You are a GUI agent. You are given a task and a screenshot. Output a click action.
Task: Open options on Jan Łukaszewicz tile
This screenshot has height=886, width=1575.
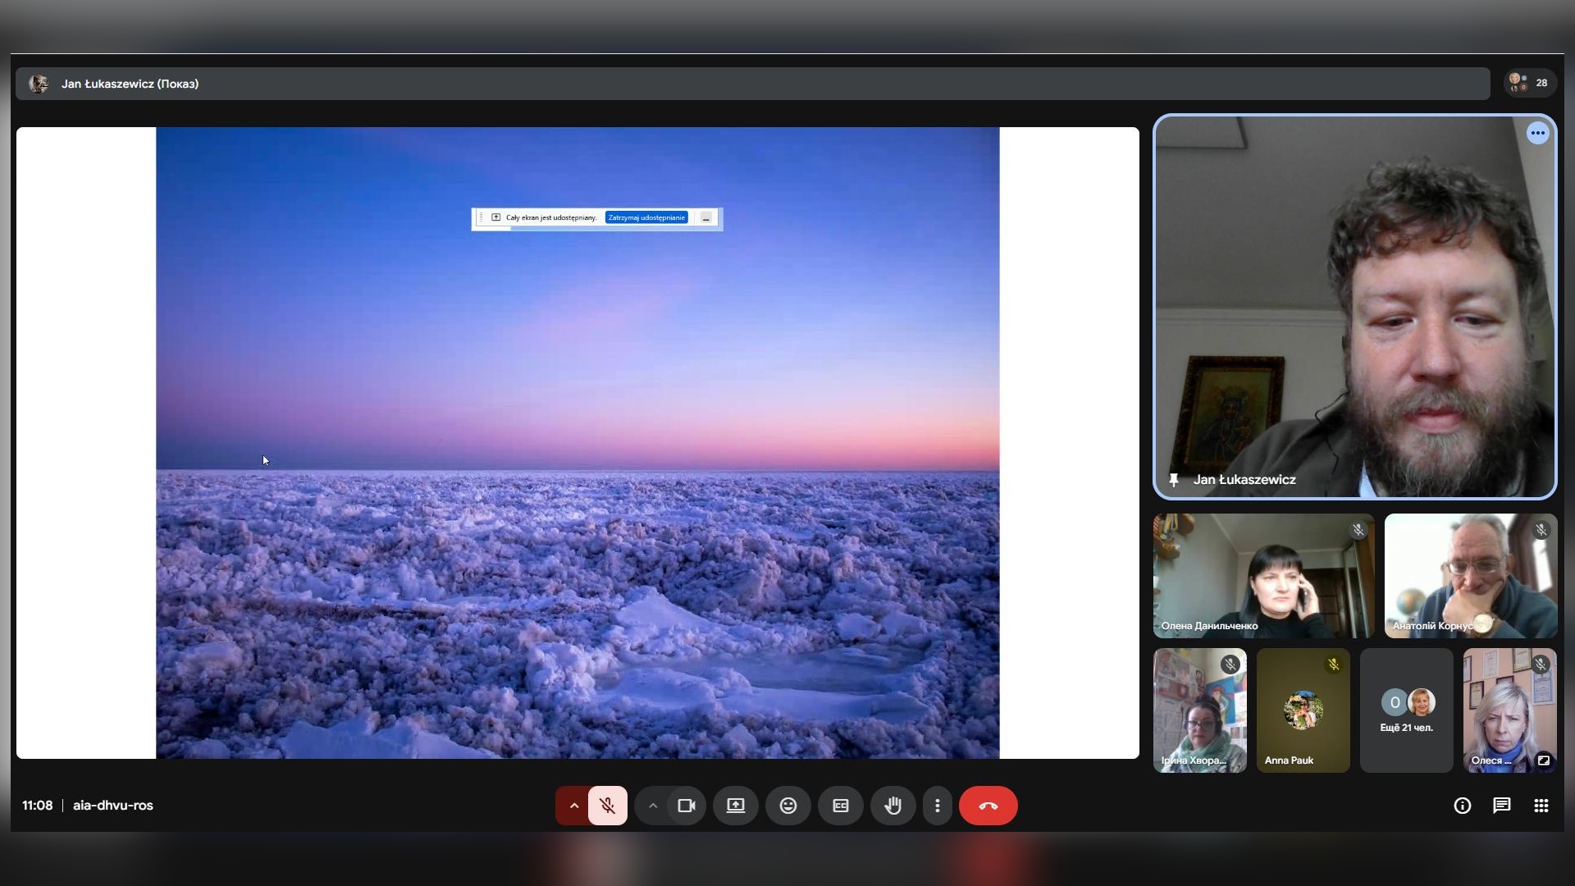tap(1537, 133)
